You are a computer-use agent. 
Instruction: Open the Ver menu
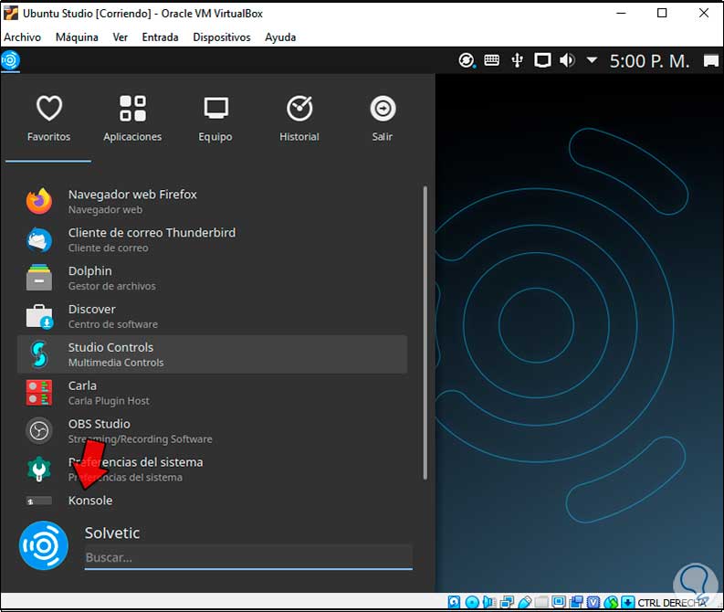click(x=120, y=37)
